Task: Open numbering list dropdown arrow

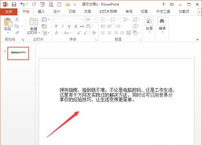Action: 118,20
